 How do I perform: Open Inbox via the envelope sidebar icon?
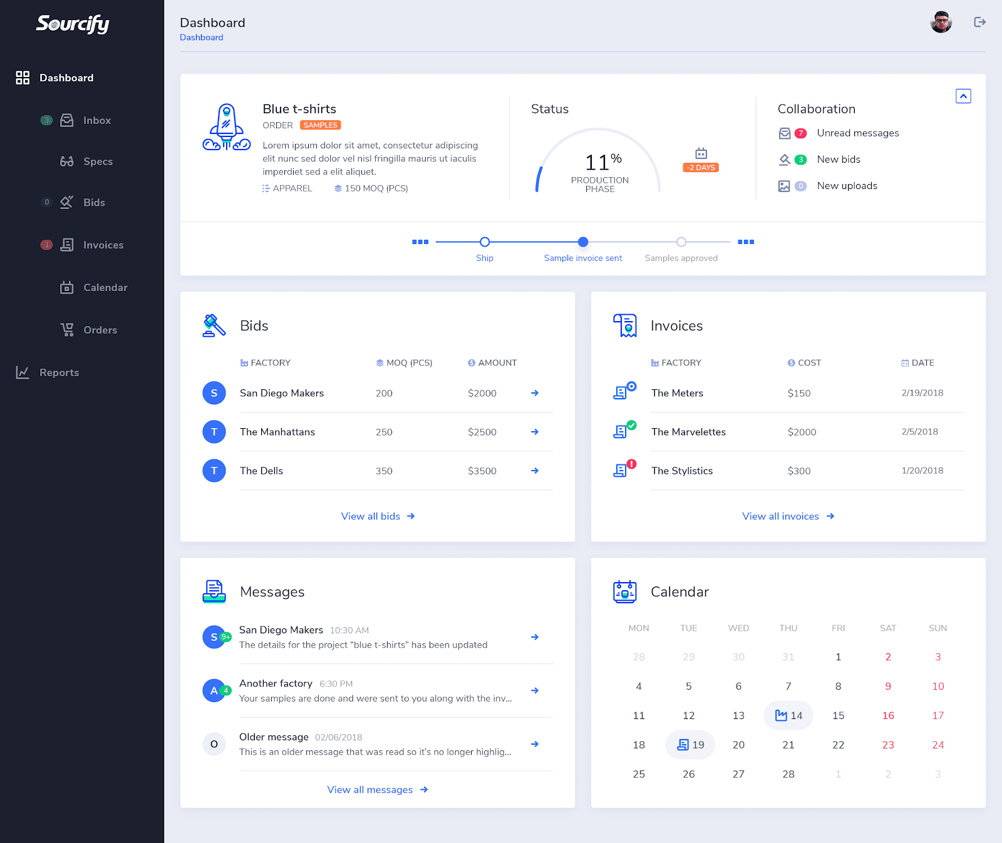coord(67,120)
